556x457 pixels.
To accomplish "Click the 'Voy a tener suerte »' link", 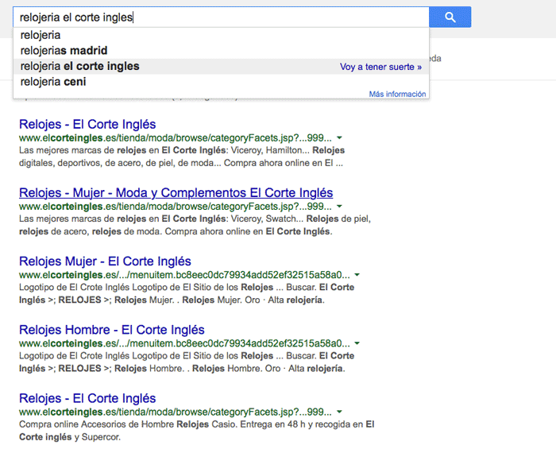I will click(x=380, y=67).
